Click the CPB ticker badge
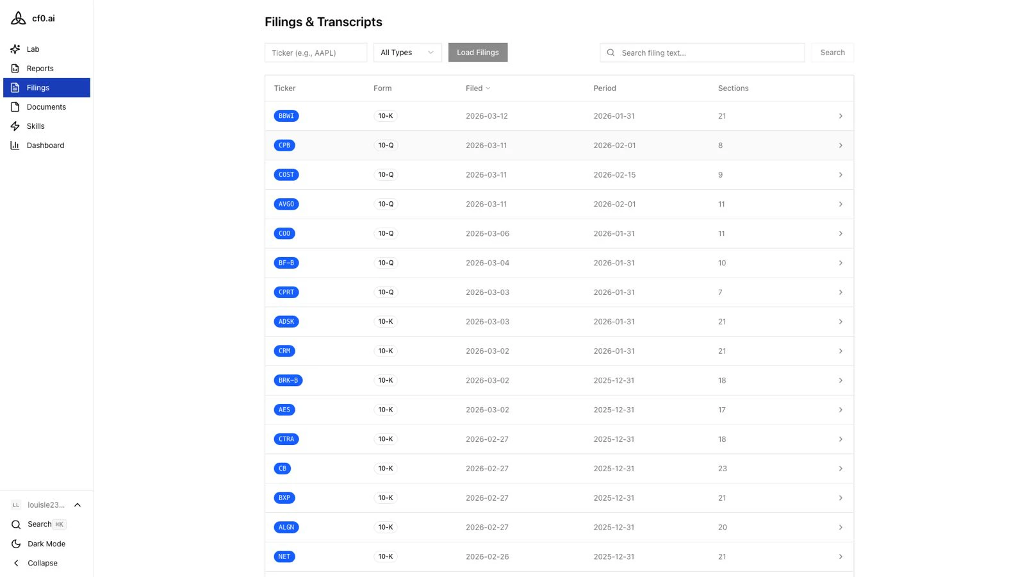The image size is (1025, 577). pos(284,146)
